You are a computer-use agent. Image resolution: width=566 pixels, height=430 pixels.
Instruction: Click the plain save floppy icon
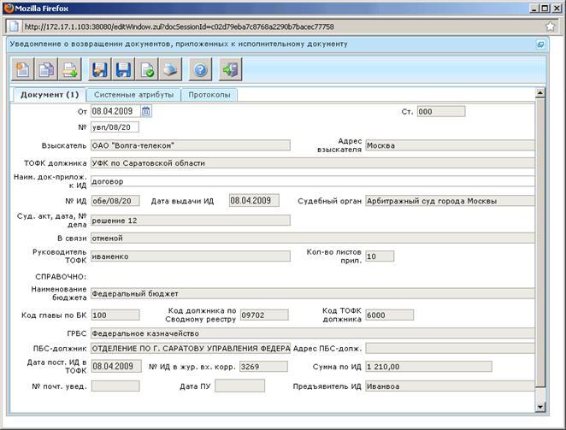click(x=123, y=69)
